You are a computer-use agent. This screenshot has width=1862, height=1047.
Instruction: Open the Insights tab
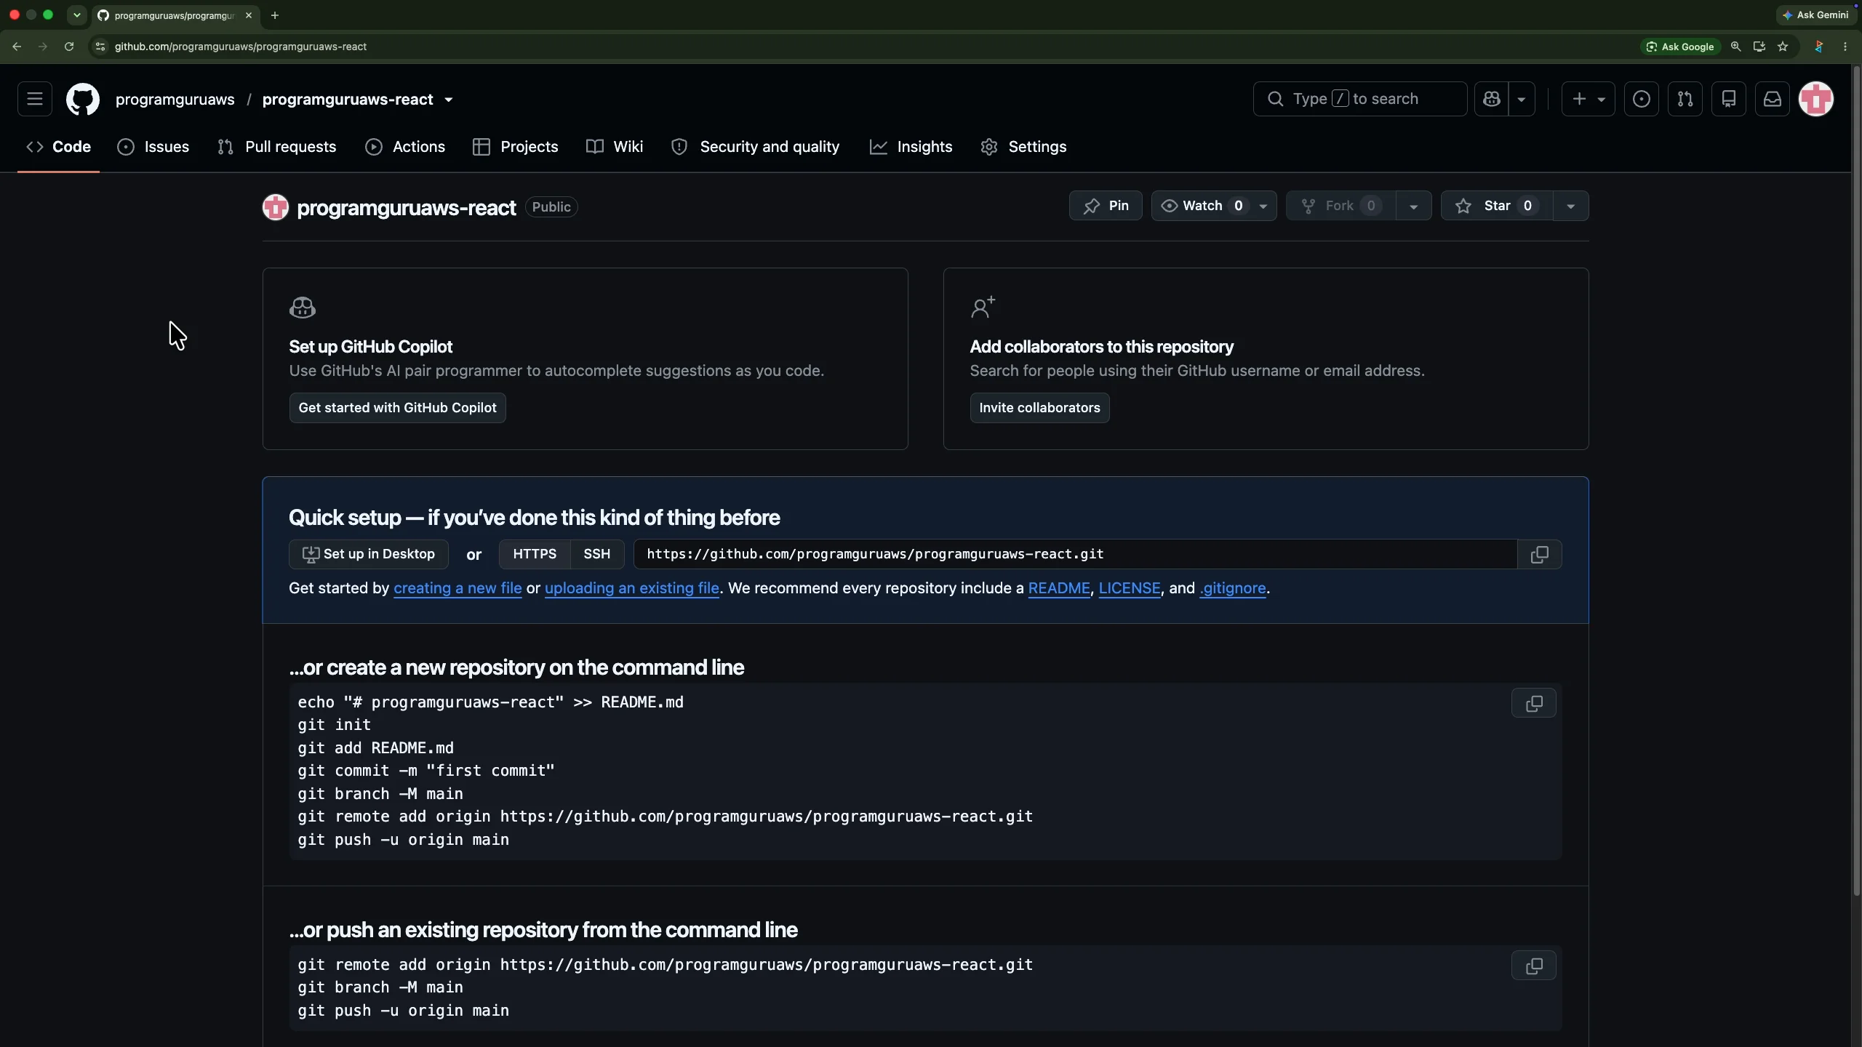point(911,147)
